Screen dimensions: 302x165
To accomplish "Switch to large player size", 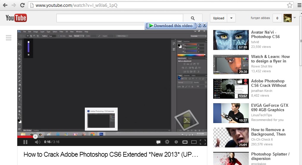I will pos(194,142).
